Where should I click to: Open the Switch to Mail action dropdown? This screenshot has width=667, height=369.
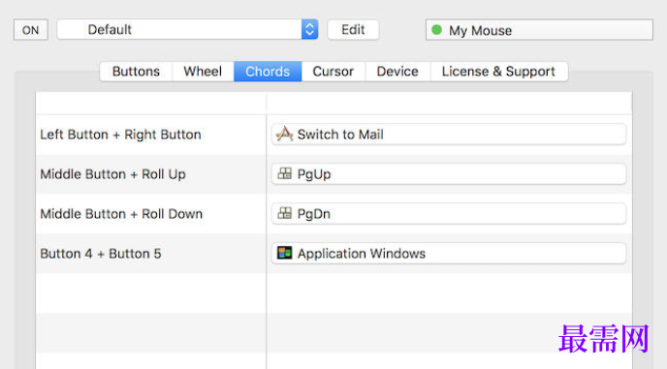click(449, 135)
